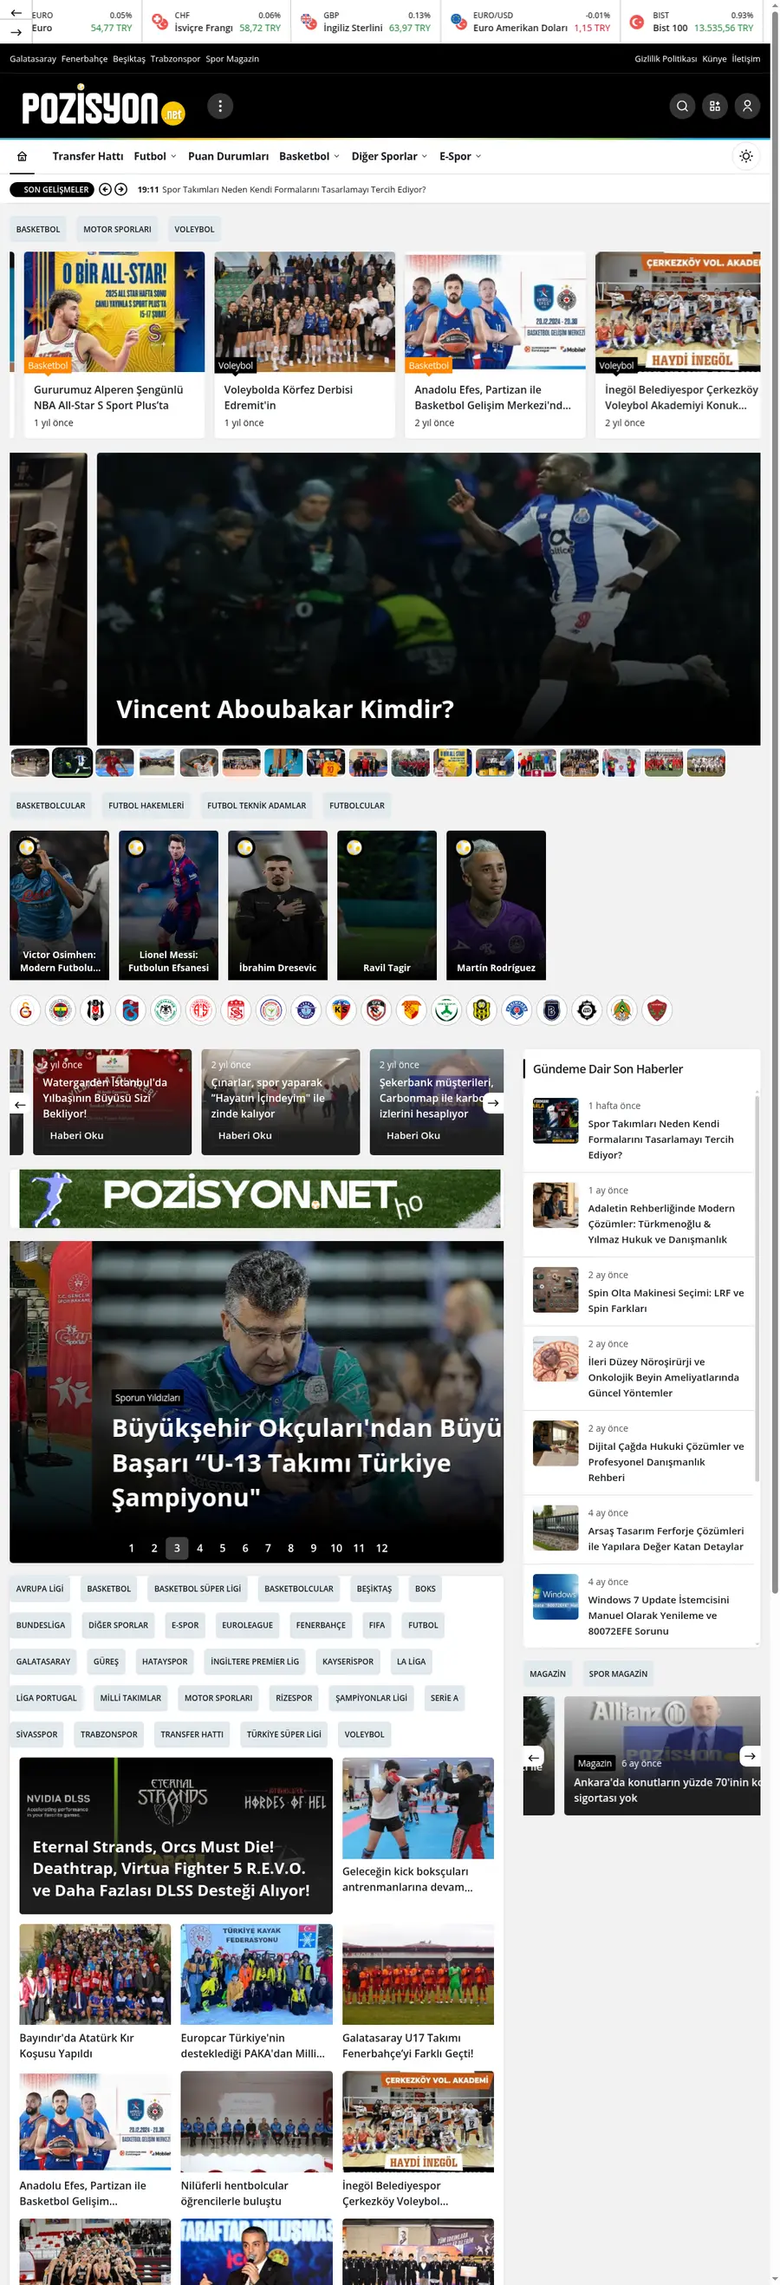Select the Trabzonspor club logo

click(131, 1009)
